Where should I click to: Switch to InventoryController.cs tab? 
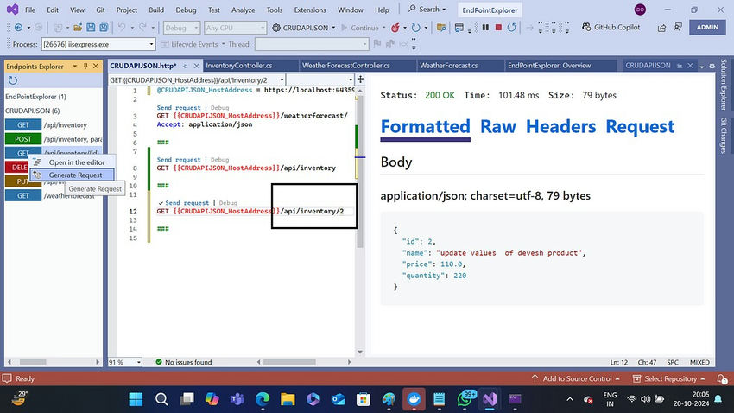238,66
